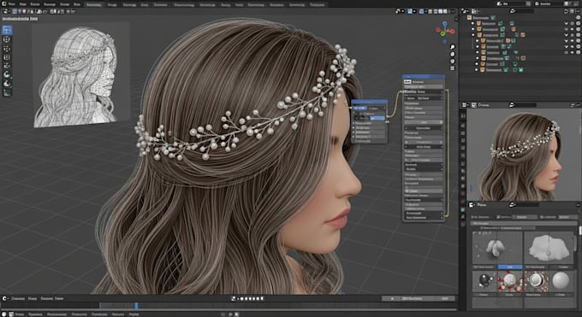This screenshot has width=582, height=317.
Task: Select the 3D Cursor tool below Select Box
Action: (7, 39)
